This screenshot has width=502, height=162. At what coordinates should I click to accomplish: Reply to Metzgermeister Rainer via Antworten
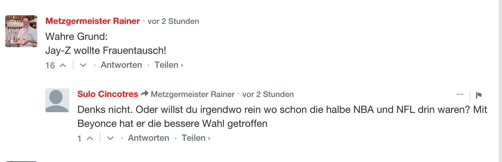point(121,65)
